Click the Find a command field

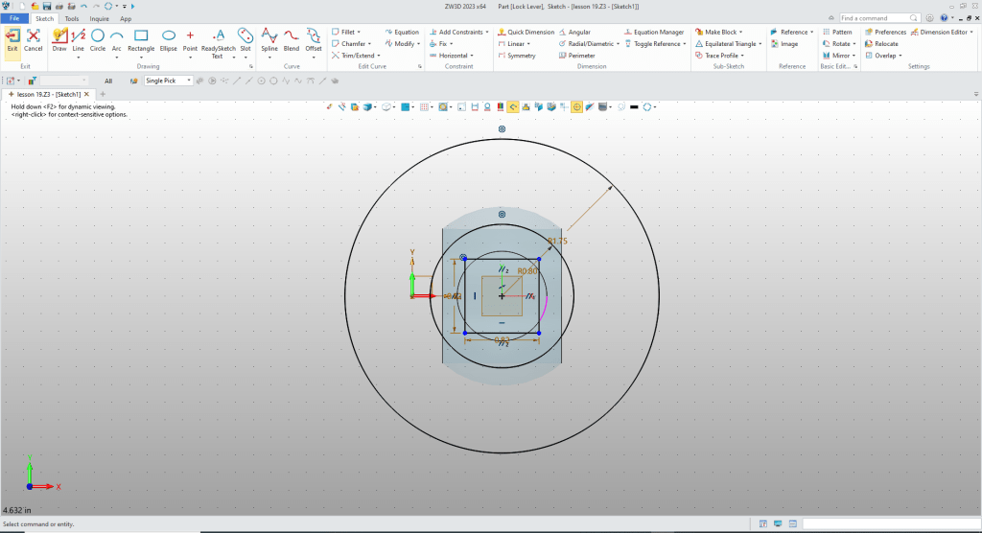[x=877, y=18]
